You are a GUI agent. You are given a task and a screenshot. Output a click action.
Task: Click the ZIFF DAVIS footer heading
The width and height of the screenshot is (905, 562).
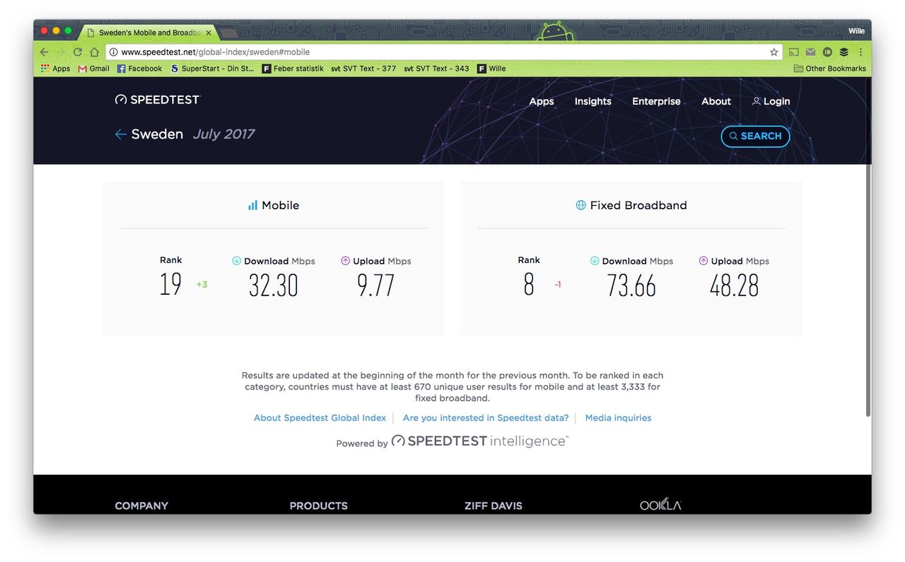(x=493, y=505)
